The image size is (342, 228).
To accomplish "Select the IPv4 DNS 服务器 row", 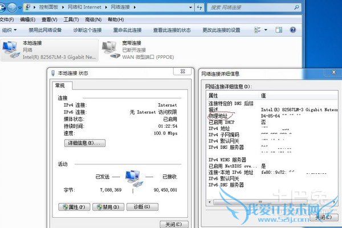I will [272, 147].
